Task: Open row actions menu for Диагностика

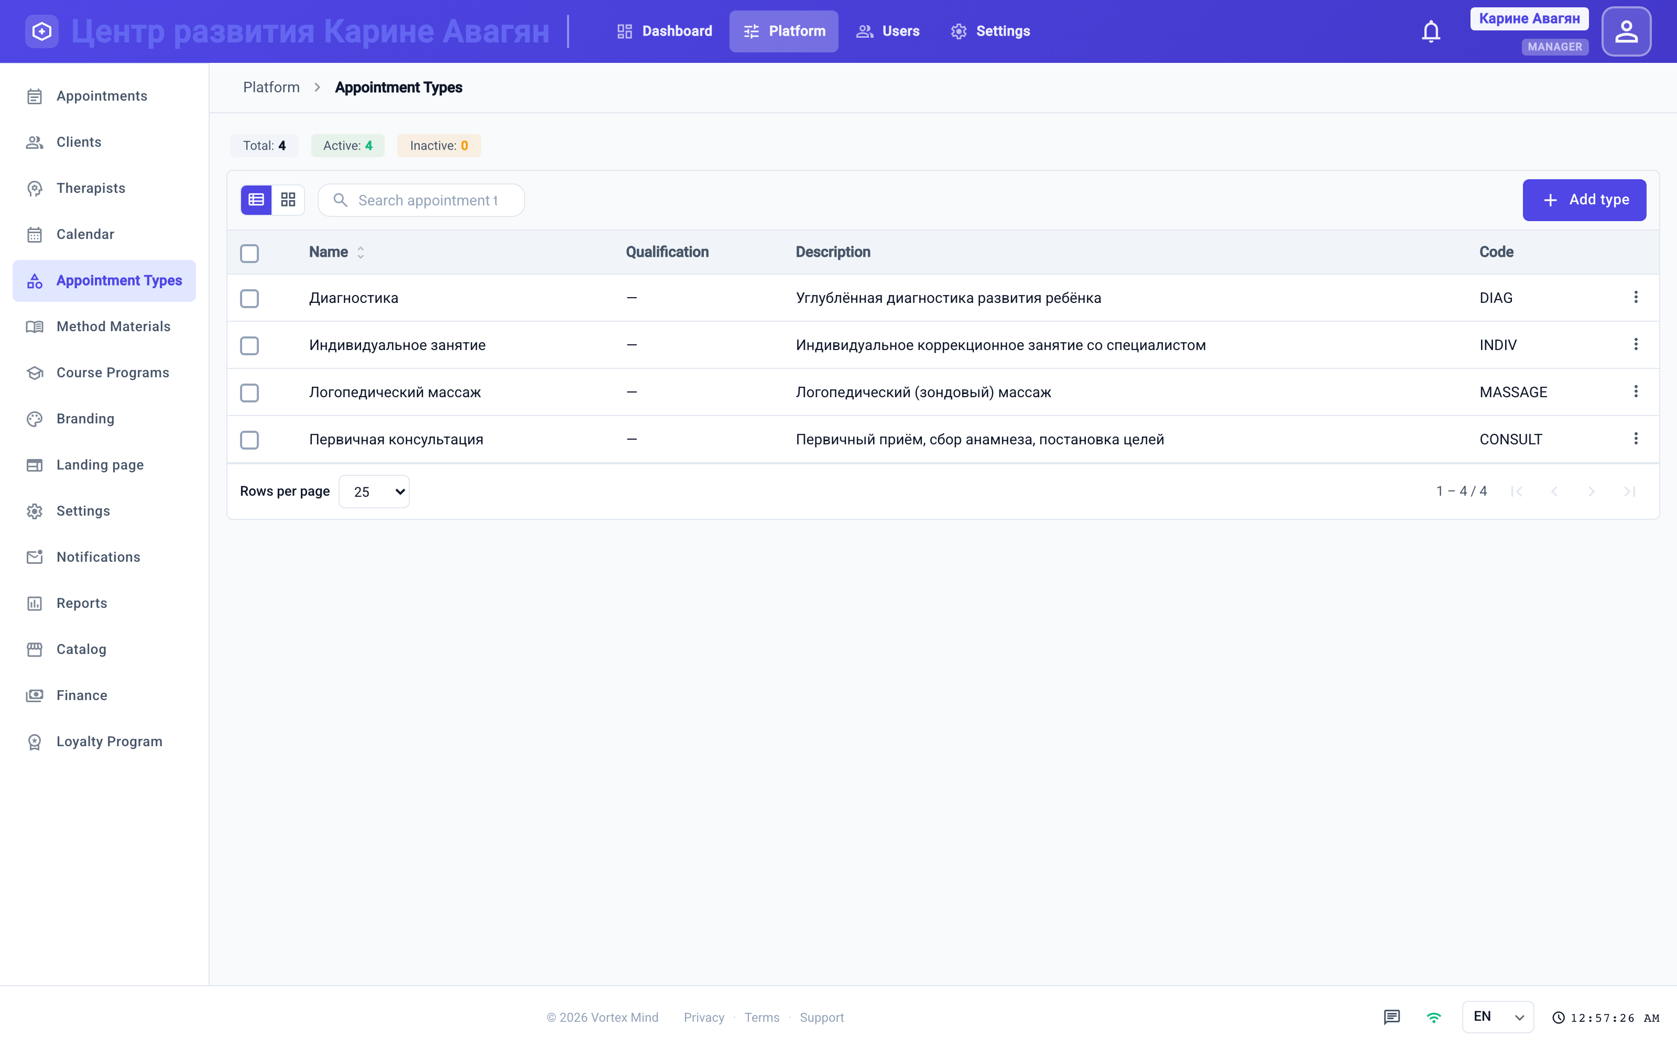Action: (x=1636, y=297)
